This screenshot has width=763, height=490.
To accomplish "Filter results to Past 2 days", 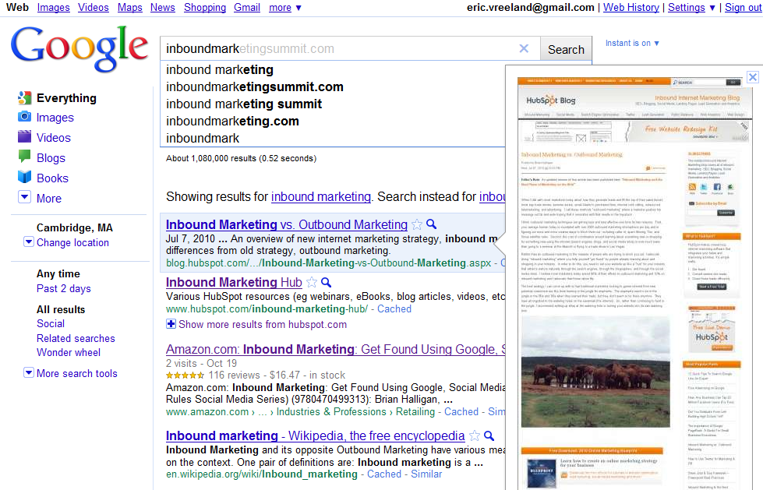I will 64,288.
